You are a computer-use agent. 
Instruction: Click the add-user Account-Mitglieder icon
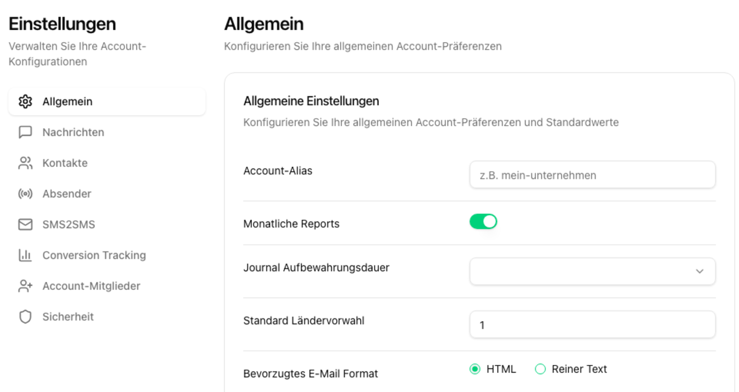tap(25, 286)
